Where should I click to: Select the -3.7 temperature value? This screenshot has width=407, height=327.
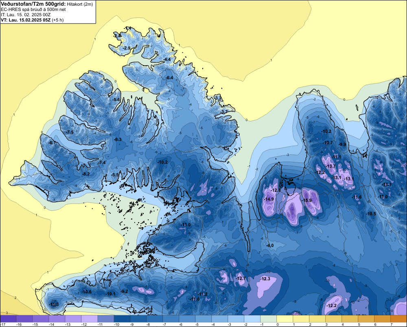(x=224, y=112)
